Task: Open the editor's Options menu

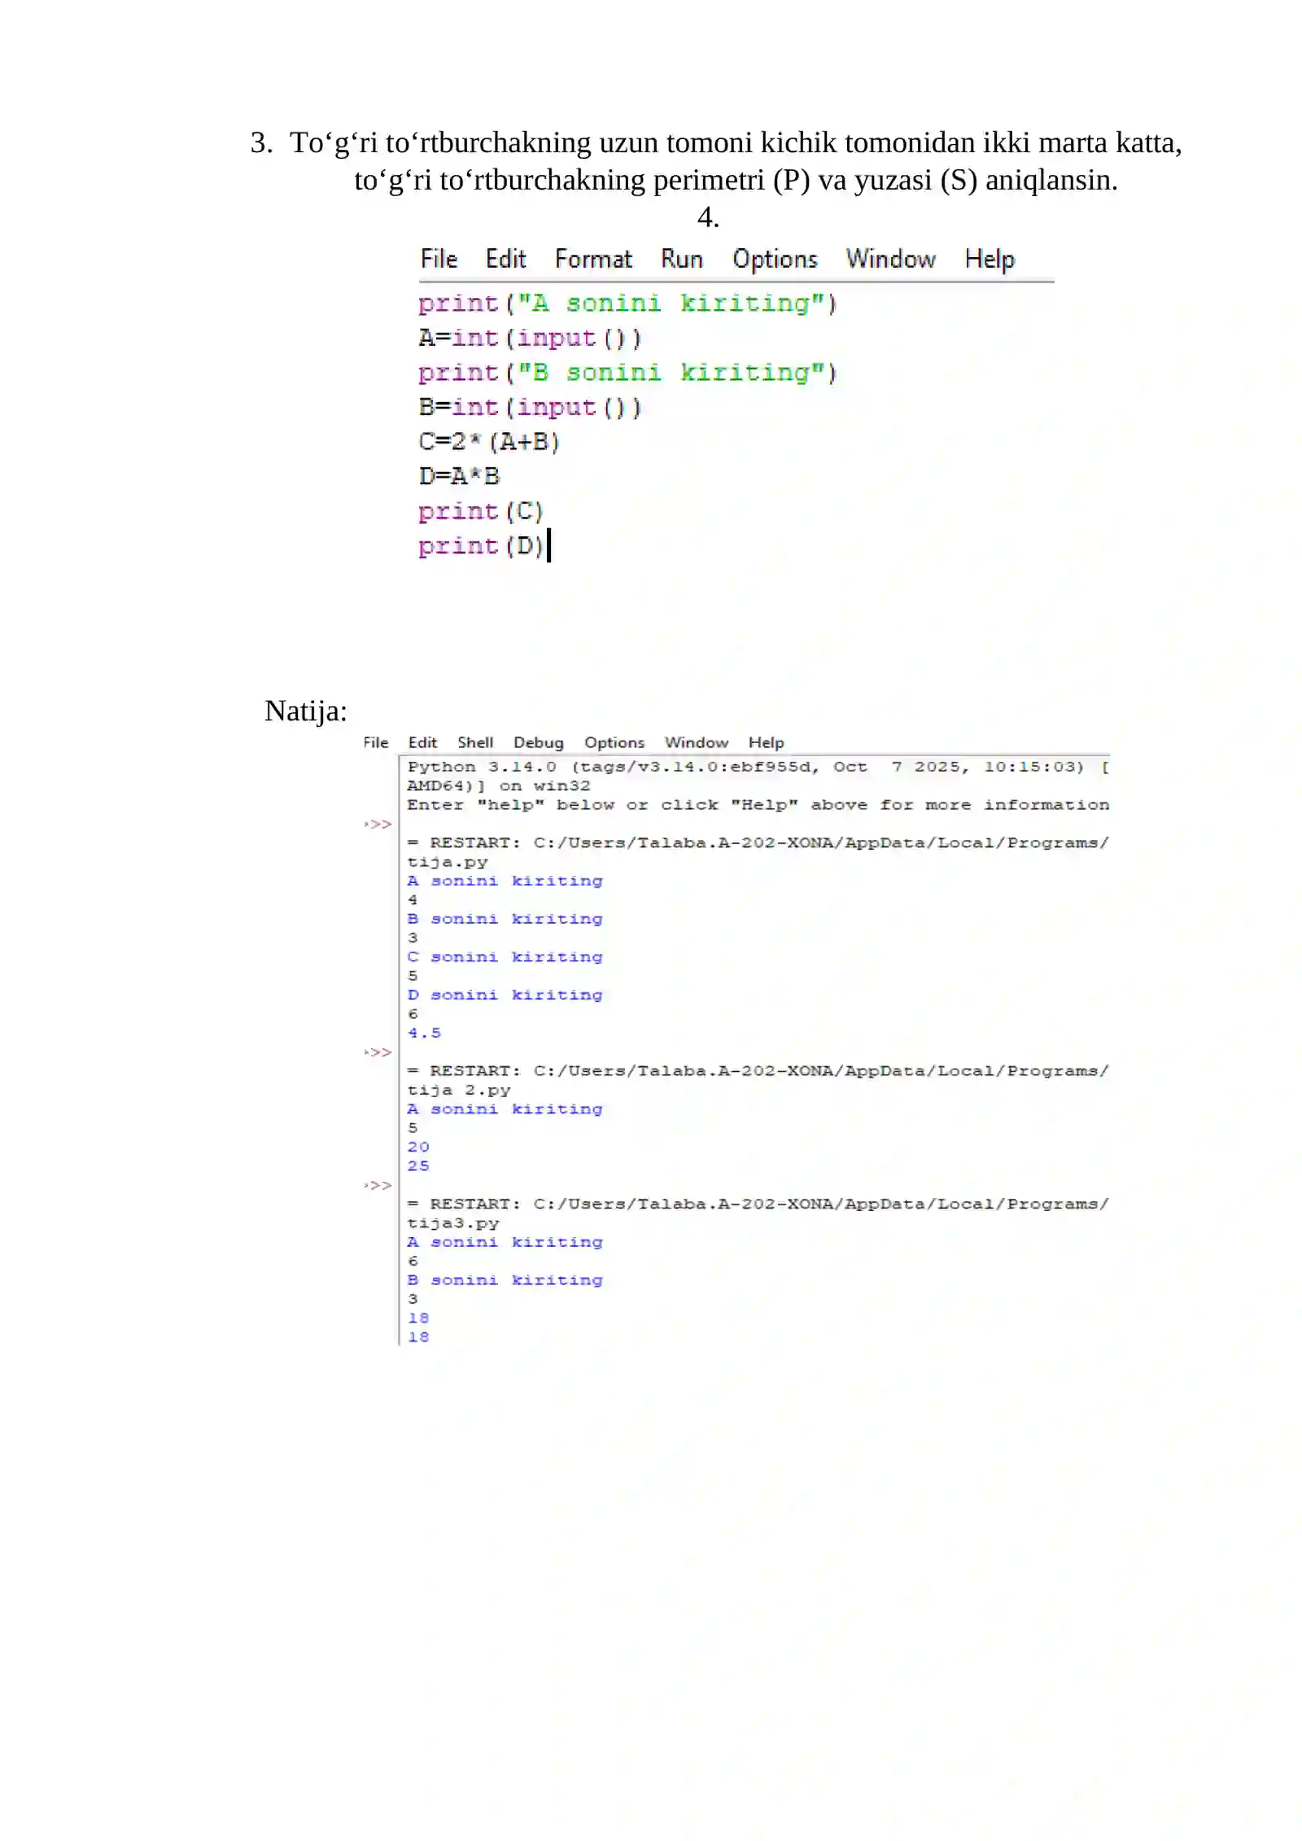Action: click(x=774, y=259)
